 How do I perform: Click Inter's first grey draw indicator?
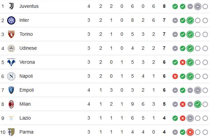175,20
